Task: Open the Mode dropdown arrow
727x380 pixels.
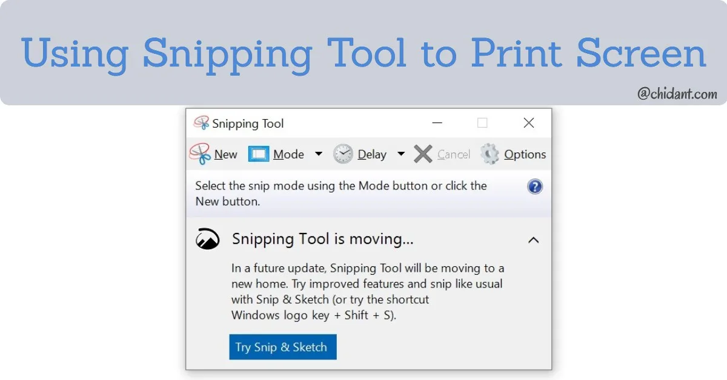Action: tap(319, 154)
